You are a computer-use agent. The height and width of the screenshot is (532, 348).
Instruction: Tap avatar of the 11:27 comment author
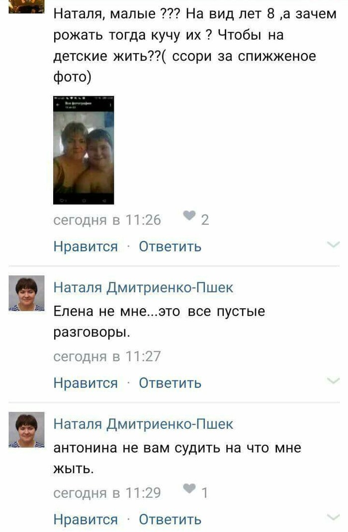(26, 293)
